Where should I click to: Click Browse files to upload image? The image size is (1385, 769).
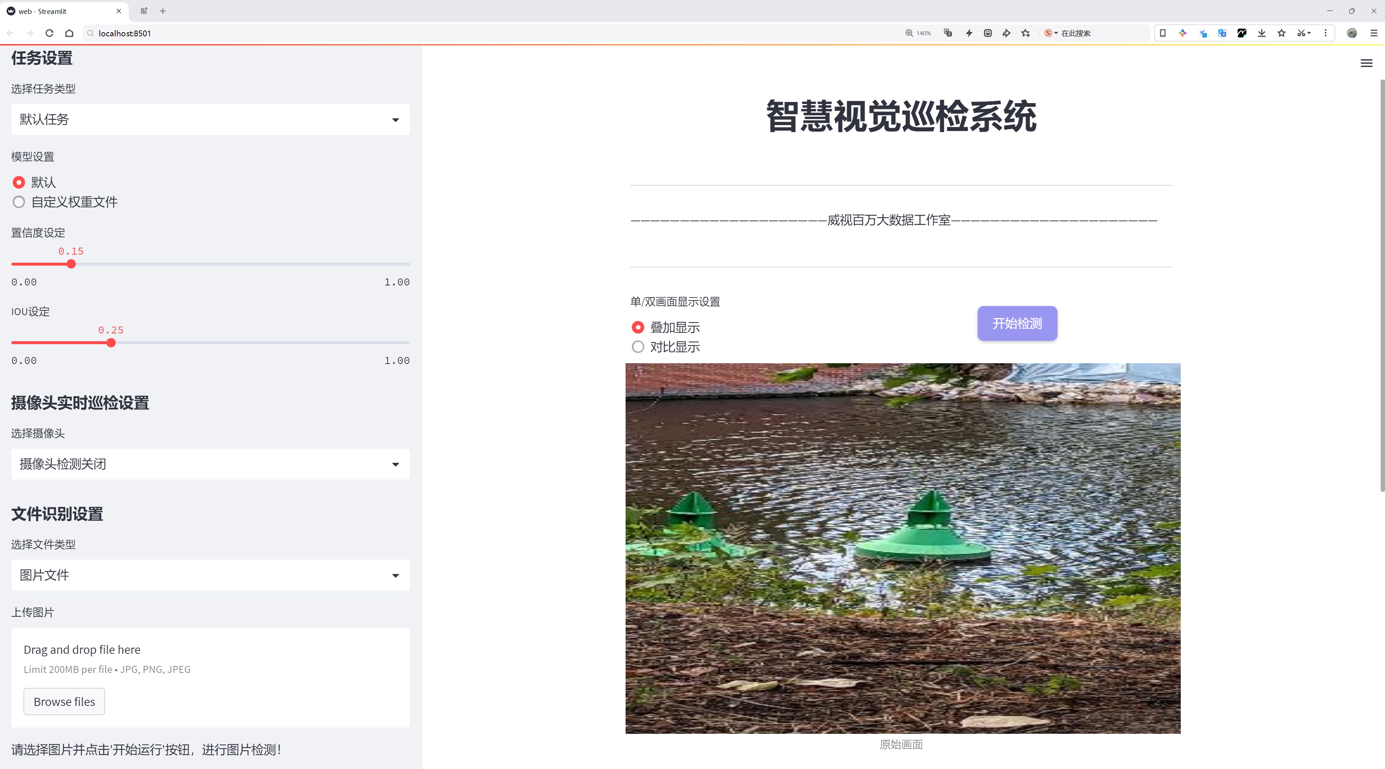pyautogui.click(x=64, y=702)
